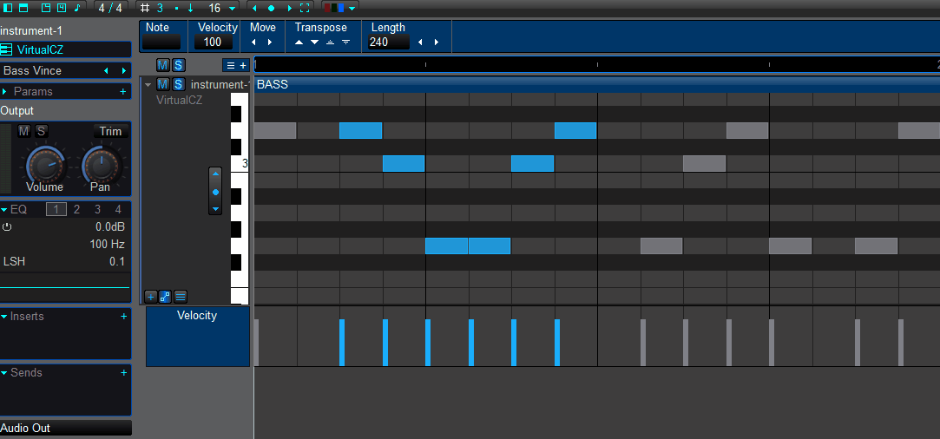Toggle the EQ power button
The width and height of the screenshot is (940, 439).
click(x=7, y=227)
